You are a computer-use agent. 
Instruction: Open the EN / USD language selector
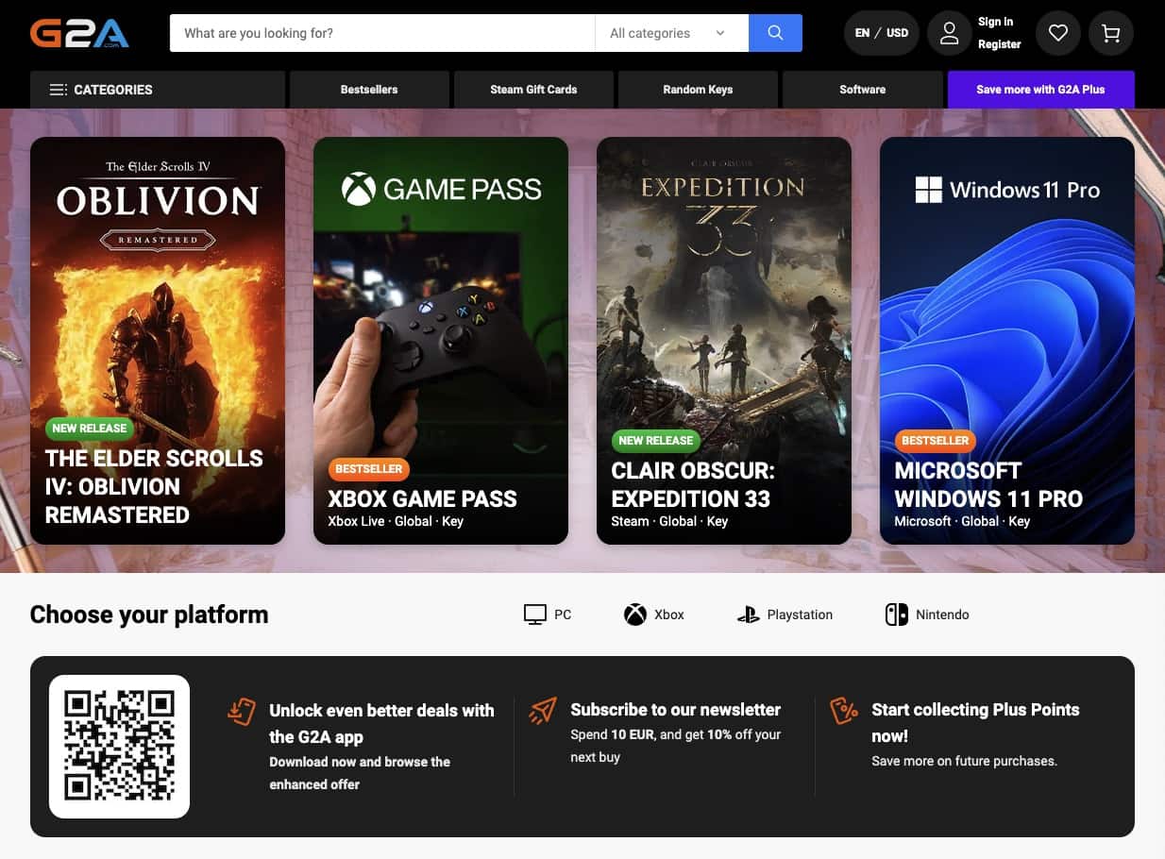881,32
